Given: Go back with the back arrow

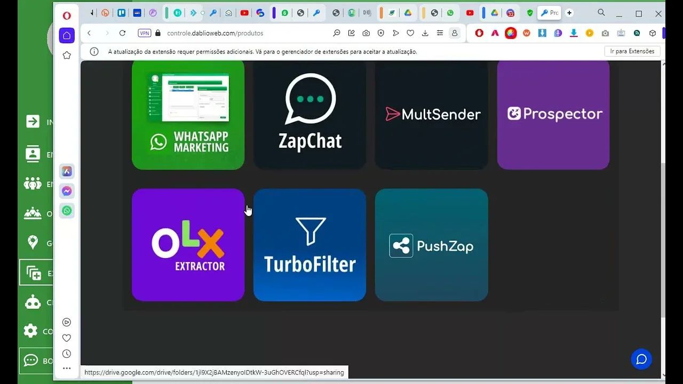Looking at the screenshot, I should click(x=89, y=33).
